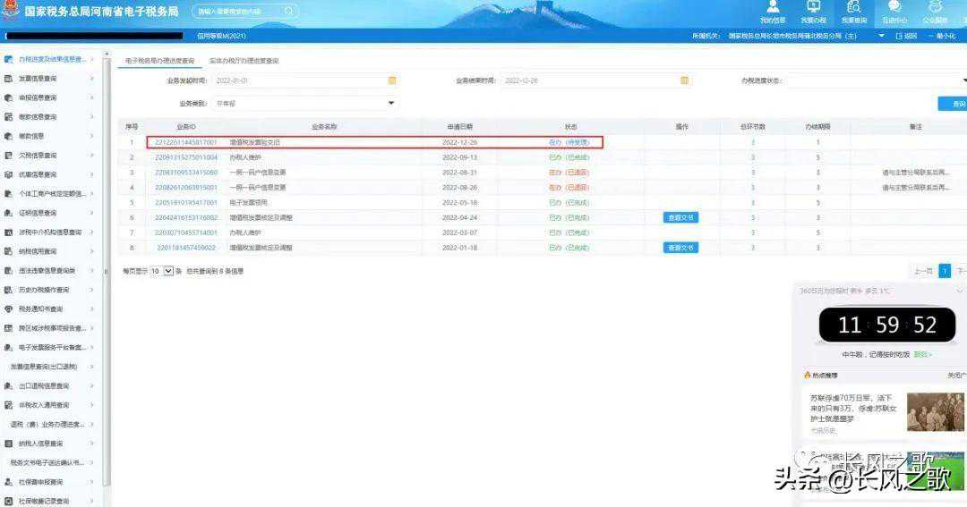Open 互动中心 chat bubble icon
This screenshot has height=507, width=967.
click(x=894, y=7)
